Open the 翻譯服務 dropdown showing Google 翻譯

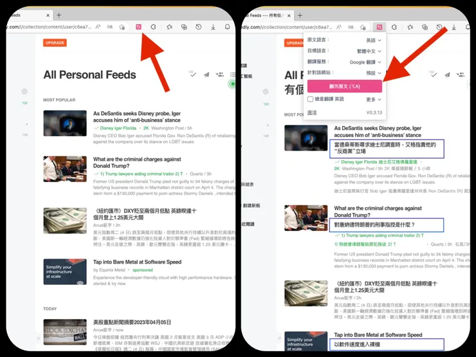coord(365,62)
